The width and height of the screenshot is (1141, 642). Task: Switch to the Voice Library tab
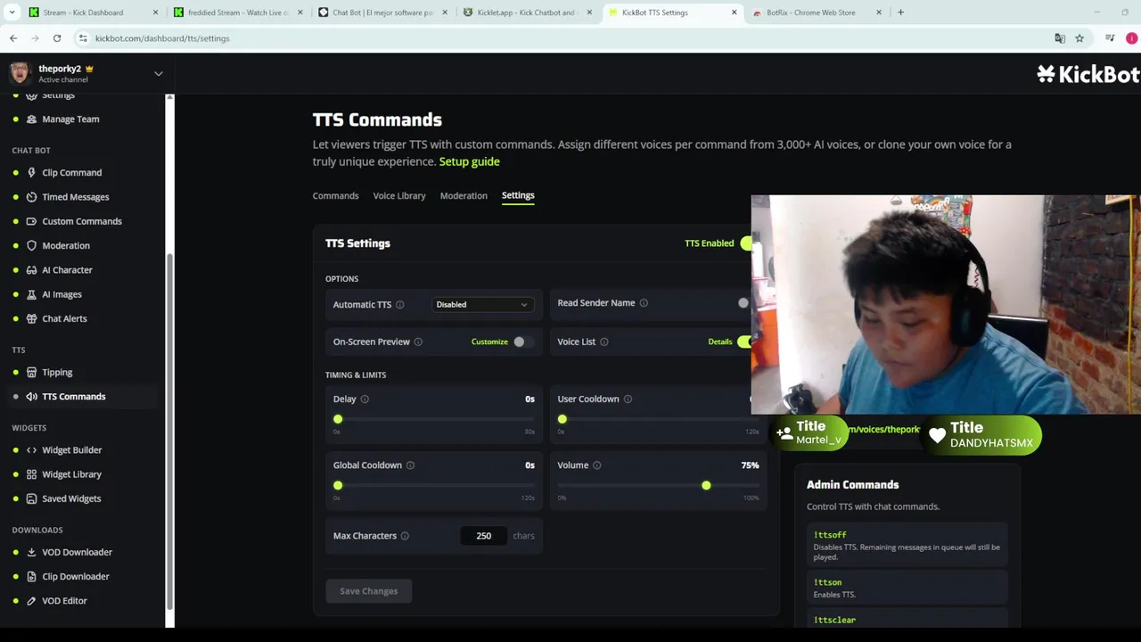(399, 196)
